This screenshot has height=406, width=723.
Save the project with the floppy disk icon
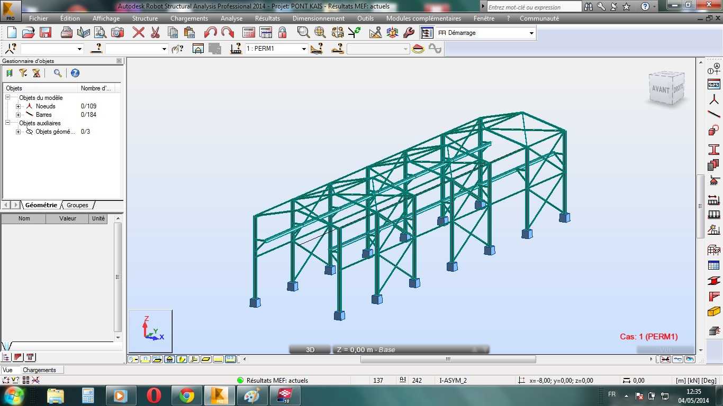pyautogui.click(x=45, y=32)
